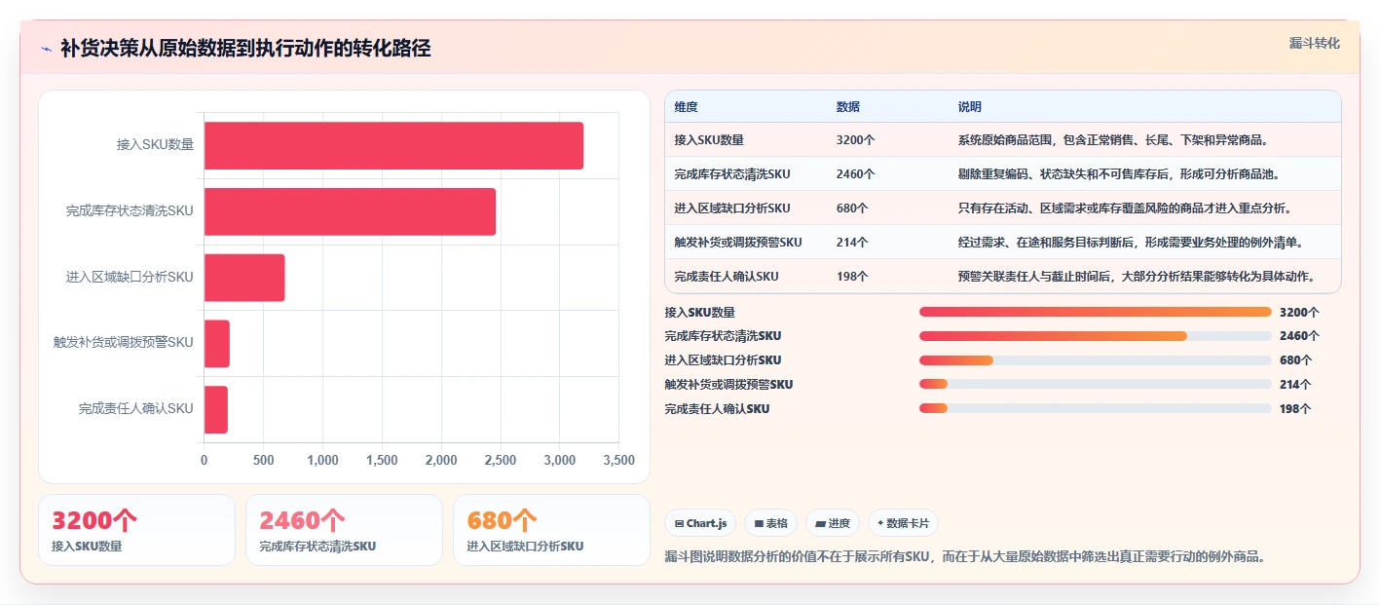Viewport: 1380px width, 605px height.
Task: Click the 说明 column header
Action: point(970,107)
